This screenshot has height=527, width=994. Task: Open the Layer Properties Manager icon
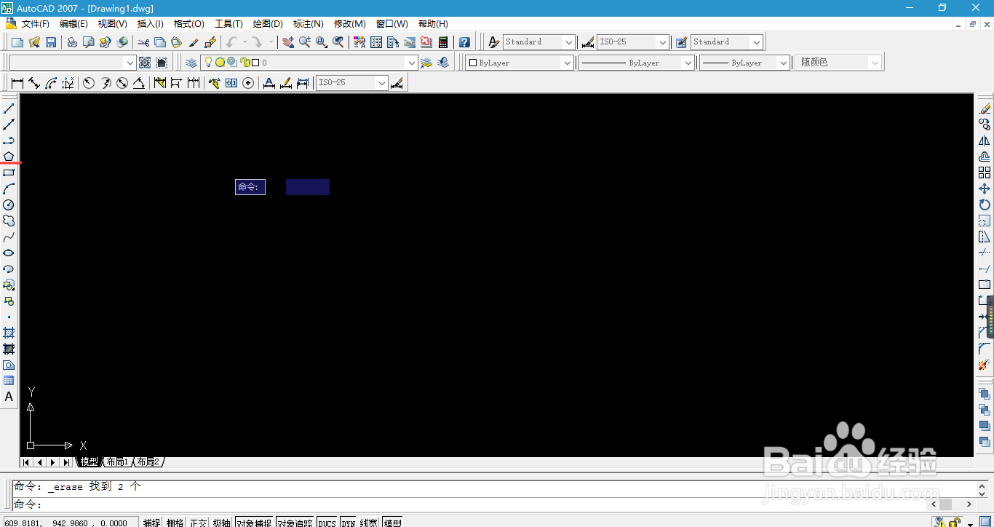coord(191,63)
